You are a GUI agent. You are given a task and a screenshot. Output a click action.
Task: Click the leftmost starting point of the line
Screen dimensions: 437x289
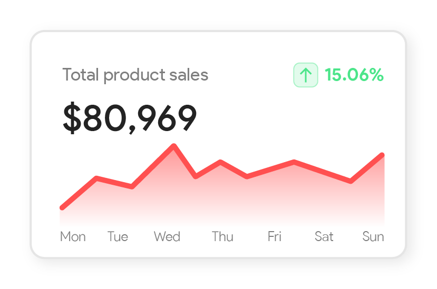coord(63,207)
